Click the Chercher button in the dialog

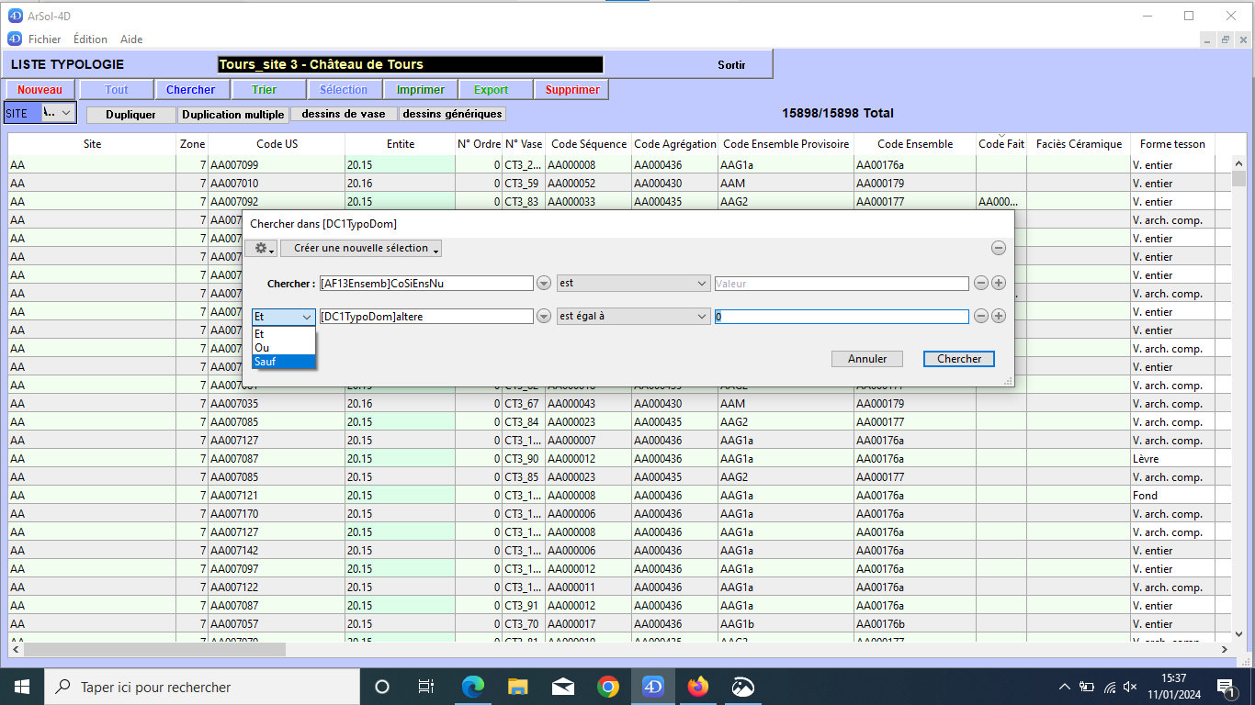coord(959,359)
